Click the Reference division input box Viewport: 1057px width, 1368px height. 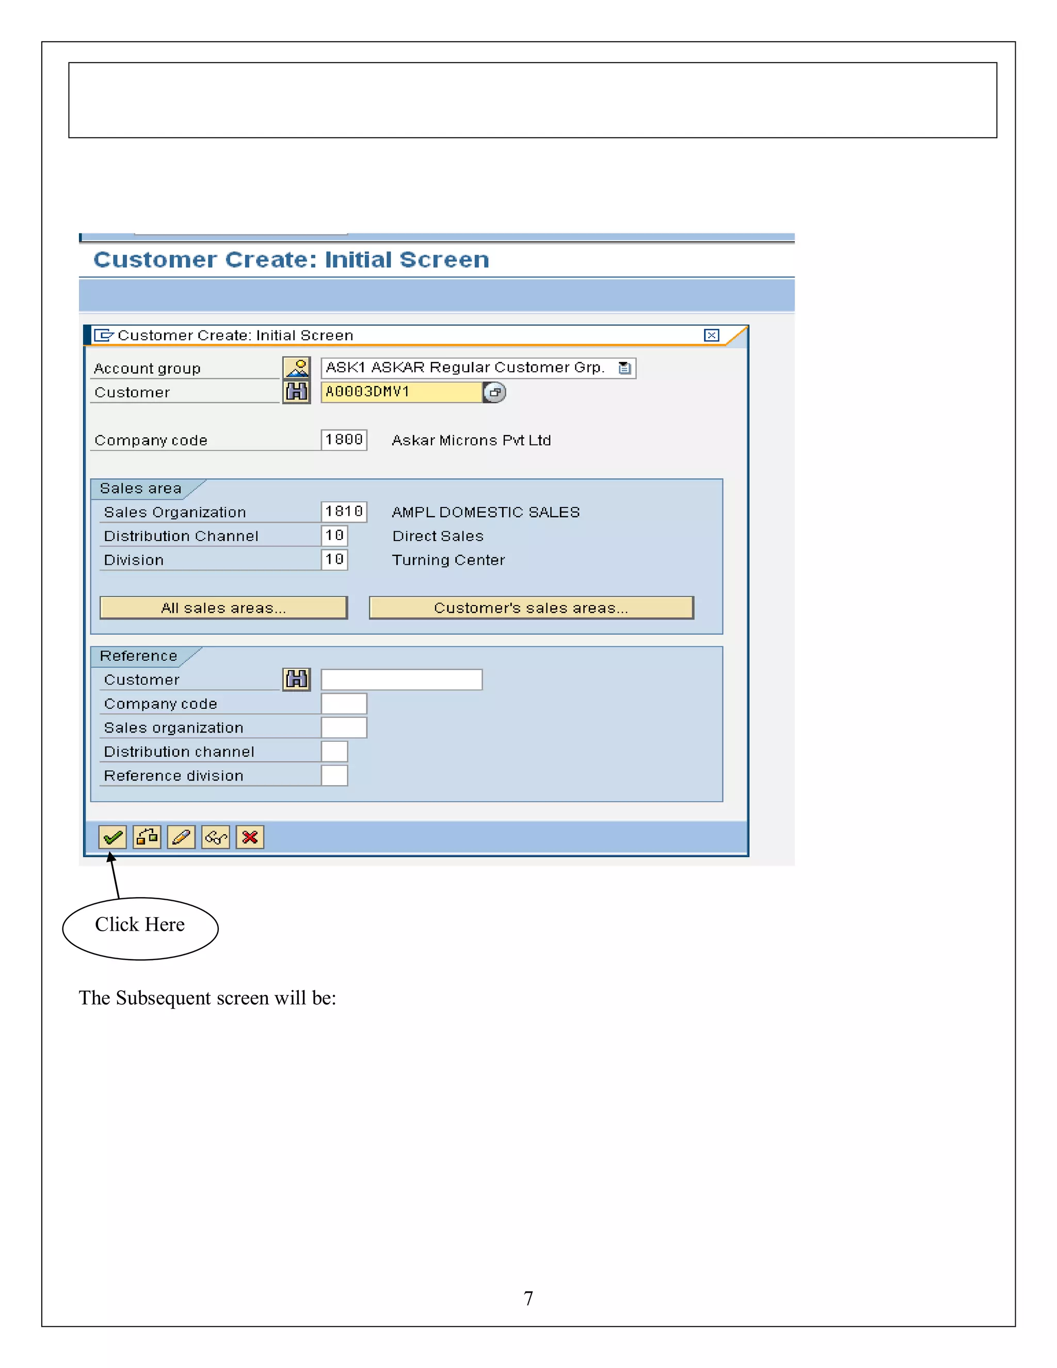[x=334, y=775]
